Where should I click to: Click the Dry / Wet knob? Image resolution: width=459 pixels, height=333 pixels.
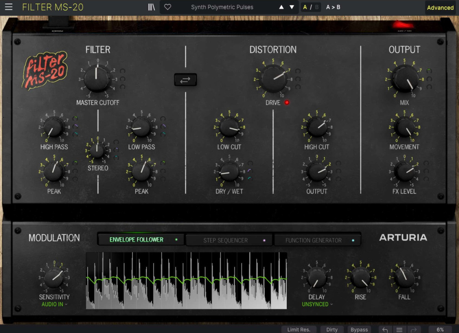pyautogui.click(x=229, y=171)
